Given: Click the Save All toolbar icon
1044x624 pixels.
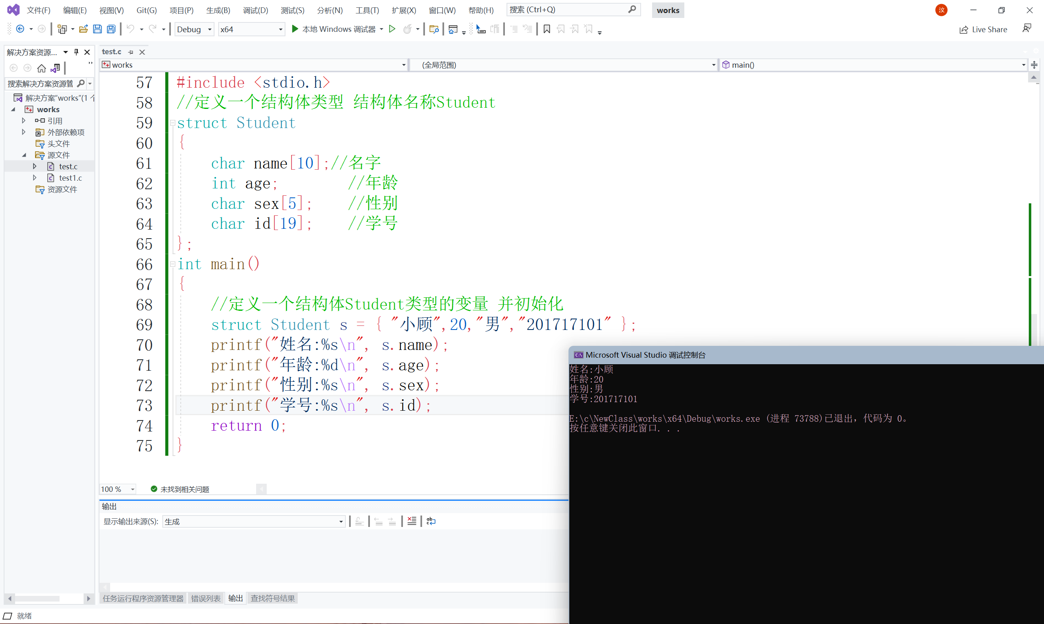Looking at the screenshot, I should (x=111, y=29).
